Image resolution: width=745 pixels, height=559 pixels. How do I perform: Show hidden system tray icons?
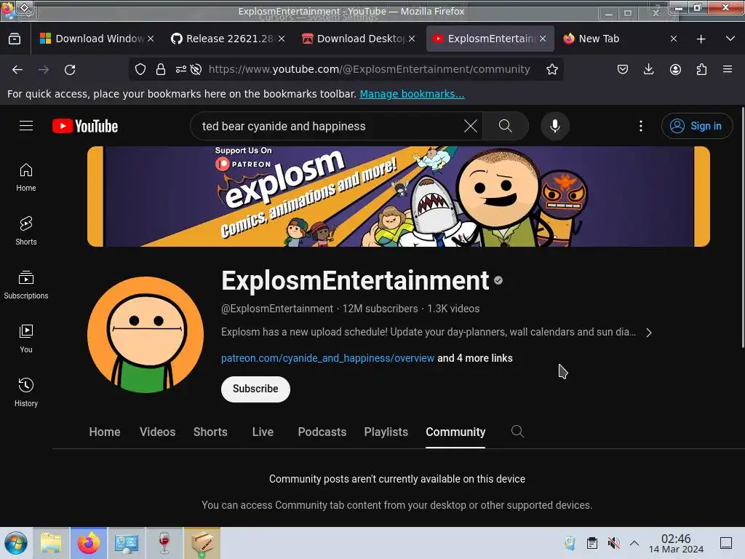click(x=634, y=543)
